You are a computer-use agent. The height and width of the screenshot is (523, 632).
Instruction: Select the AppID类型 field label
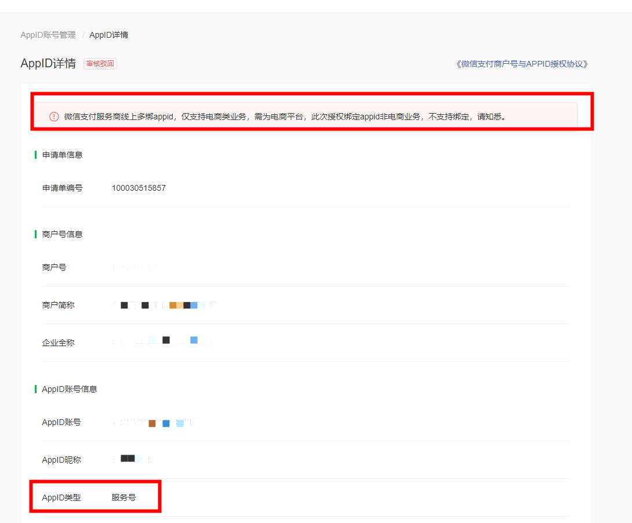[x=61, y=498]
